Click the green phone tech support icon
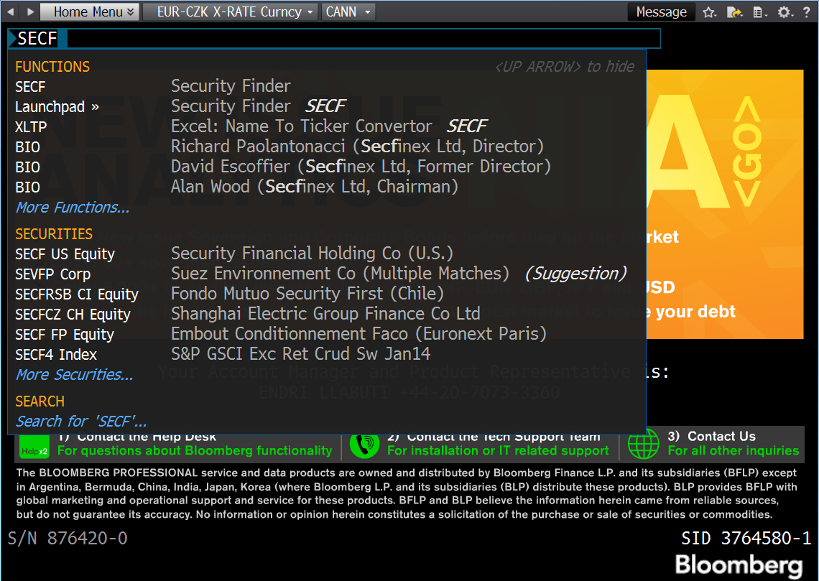 pyautogui.click(x=364, y=445)
